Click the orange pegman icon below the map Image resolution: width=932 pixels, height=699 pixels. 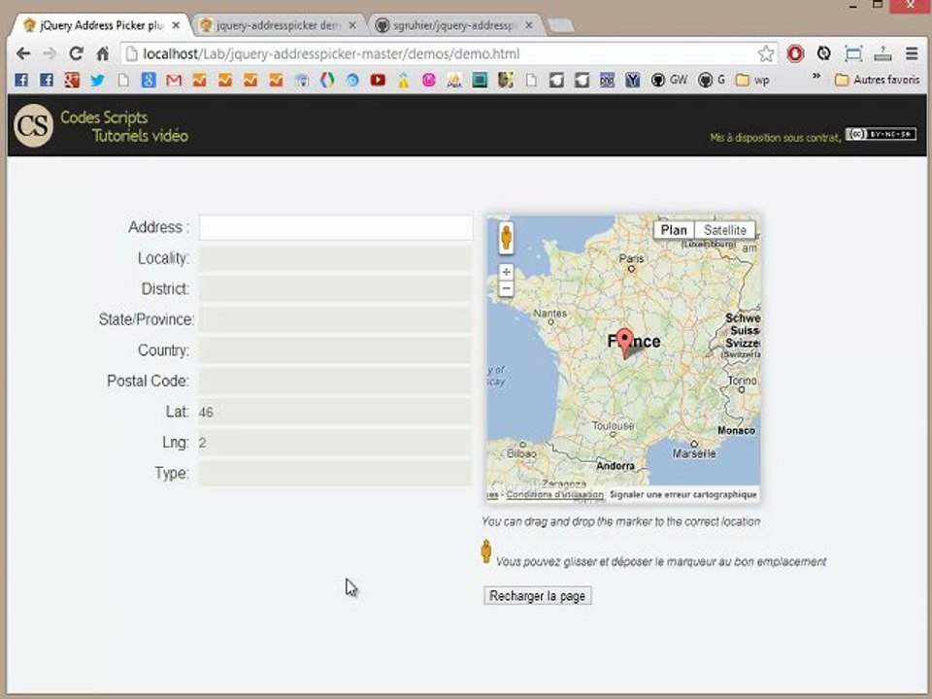(x=486, y=551)
